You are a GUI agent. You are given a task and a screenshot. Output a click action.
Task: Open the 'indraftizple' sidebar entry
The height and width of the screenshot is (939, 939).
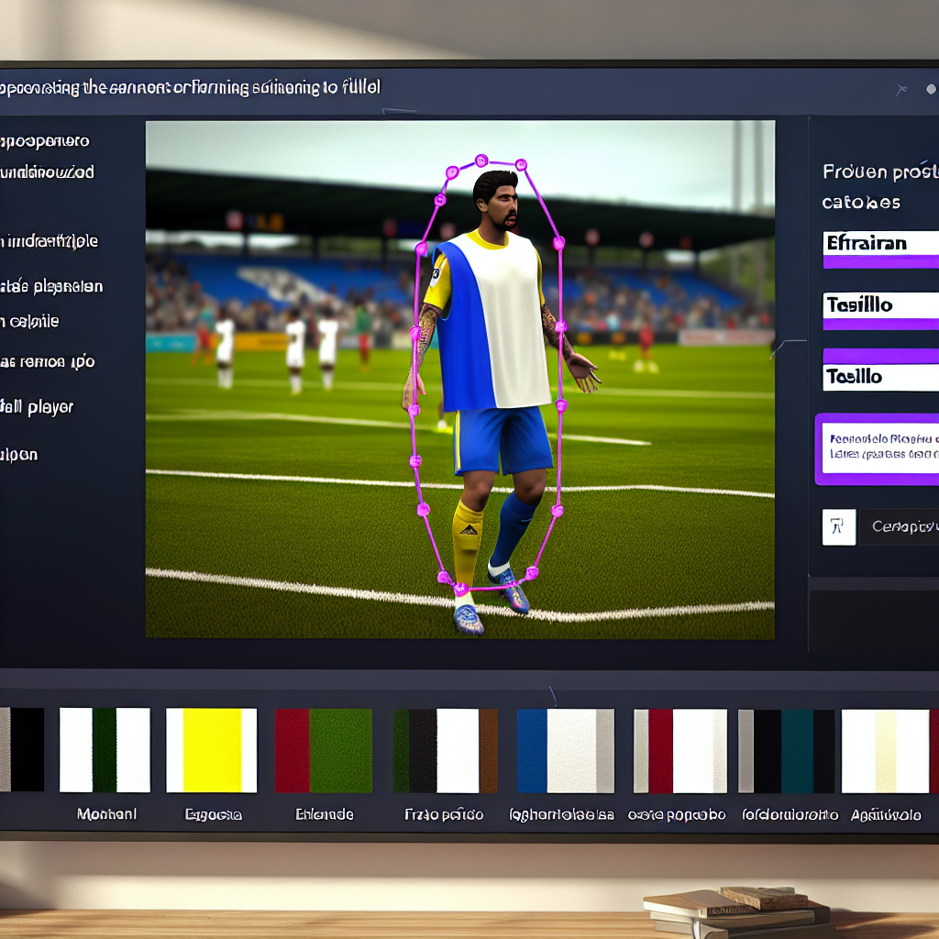(49, 242)
